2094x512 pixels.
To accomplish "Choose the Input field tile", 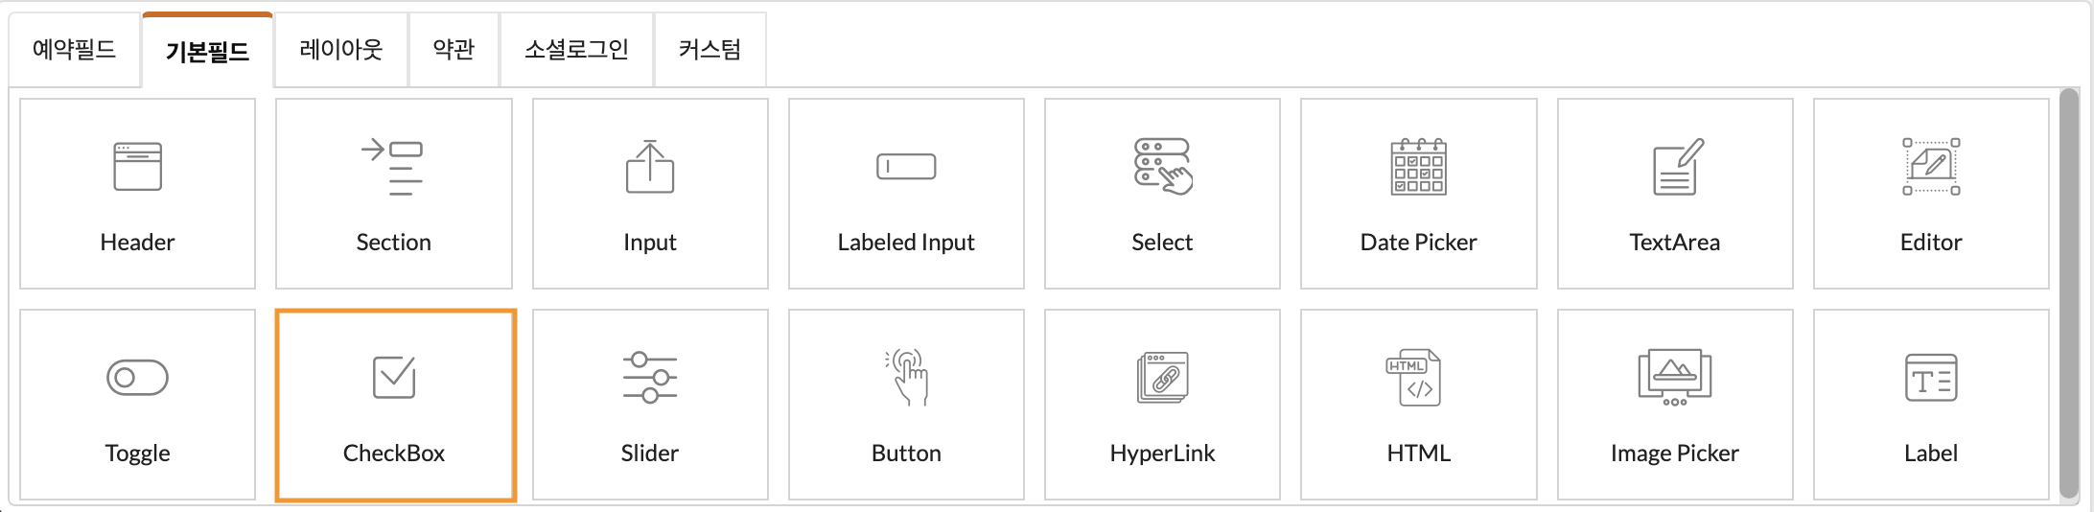I will pyautogui.click(x=650, y=194).
